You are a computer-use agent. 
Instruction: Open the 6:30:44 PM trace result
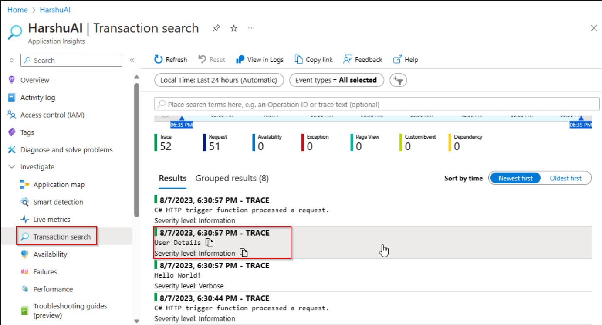pos(373,308)
